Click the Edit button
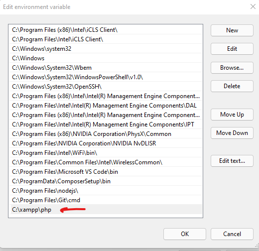The width and height of the screenshot is (259, 251). (232, 49)
